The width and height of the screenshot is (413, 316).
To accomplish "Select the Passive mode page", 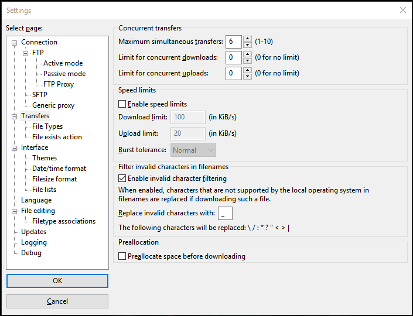I will click(x=64, y=74).
